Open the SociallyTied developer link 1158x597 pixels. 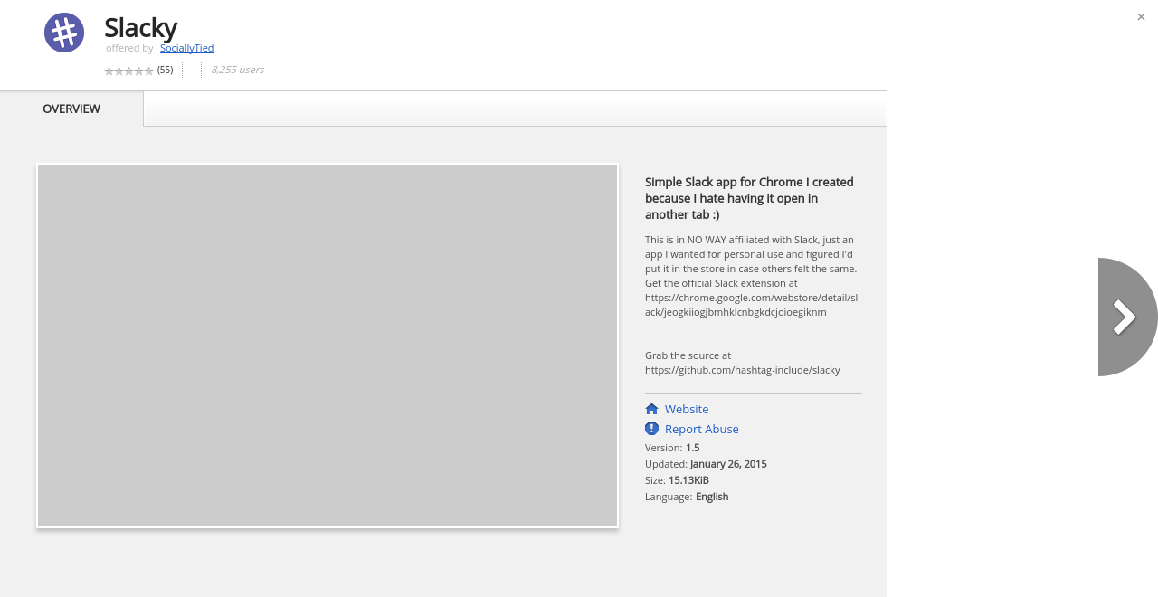click(x=187, y=48)
